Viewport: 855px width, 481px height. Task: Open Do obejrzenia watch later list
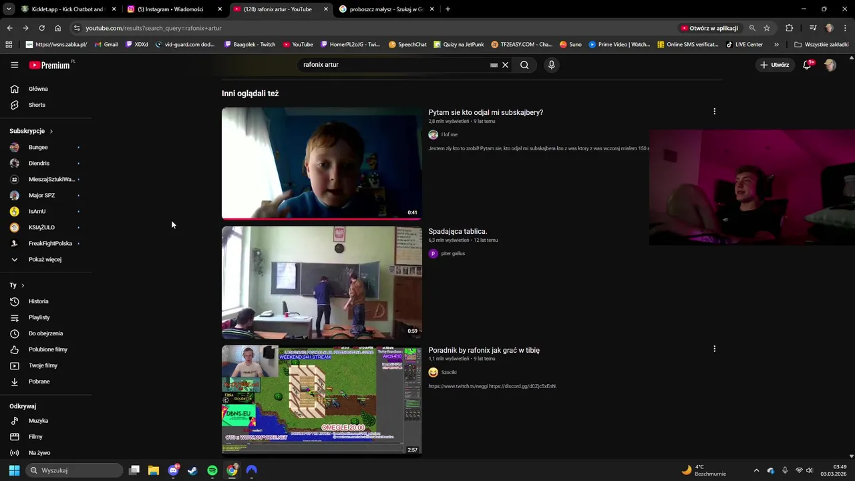(45, 333)
